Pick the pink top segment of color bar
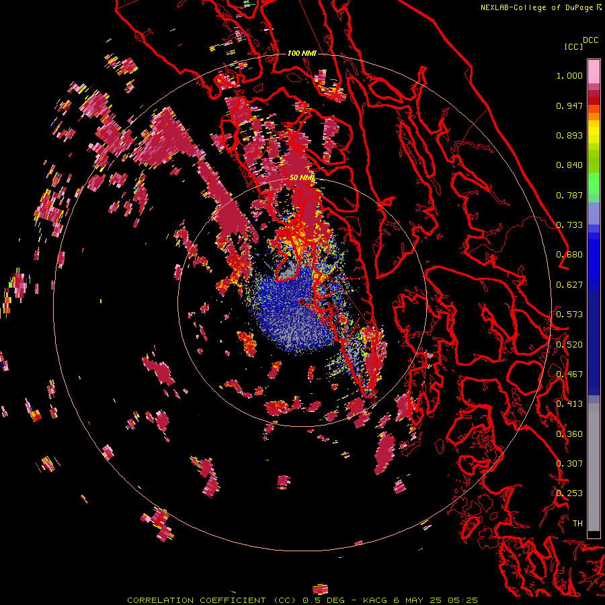Viewport: 605px width, 605px height. pos(594,71)
